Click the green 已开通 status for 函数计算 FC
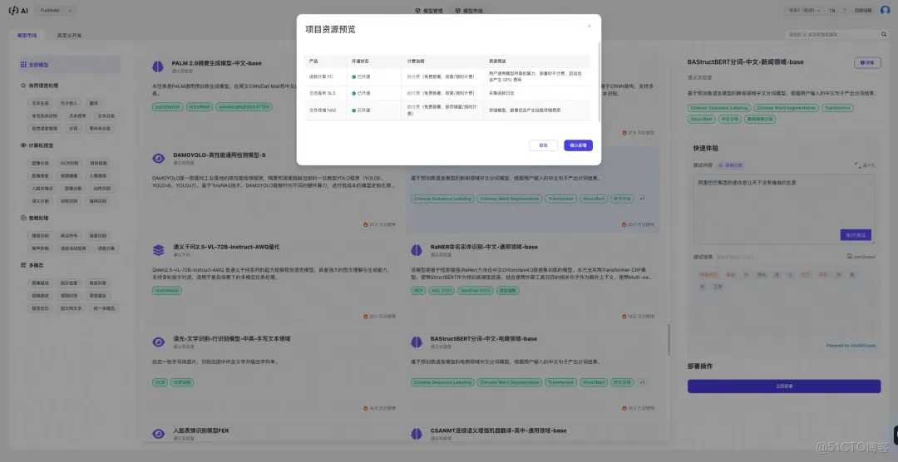The width and height of the screenshot is (898, 462). 362,76
